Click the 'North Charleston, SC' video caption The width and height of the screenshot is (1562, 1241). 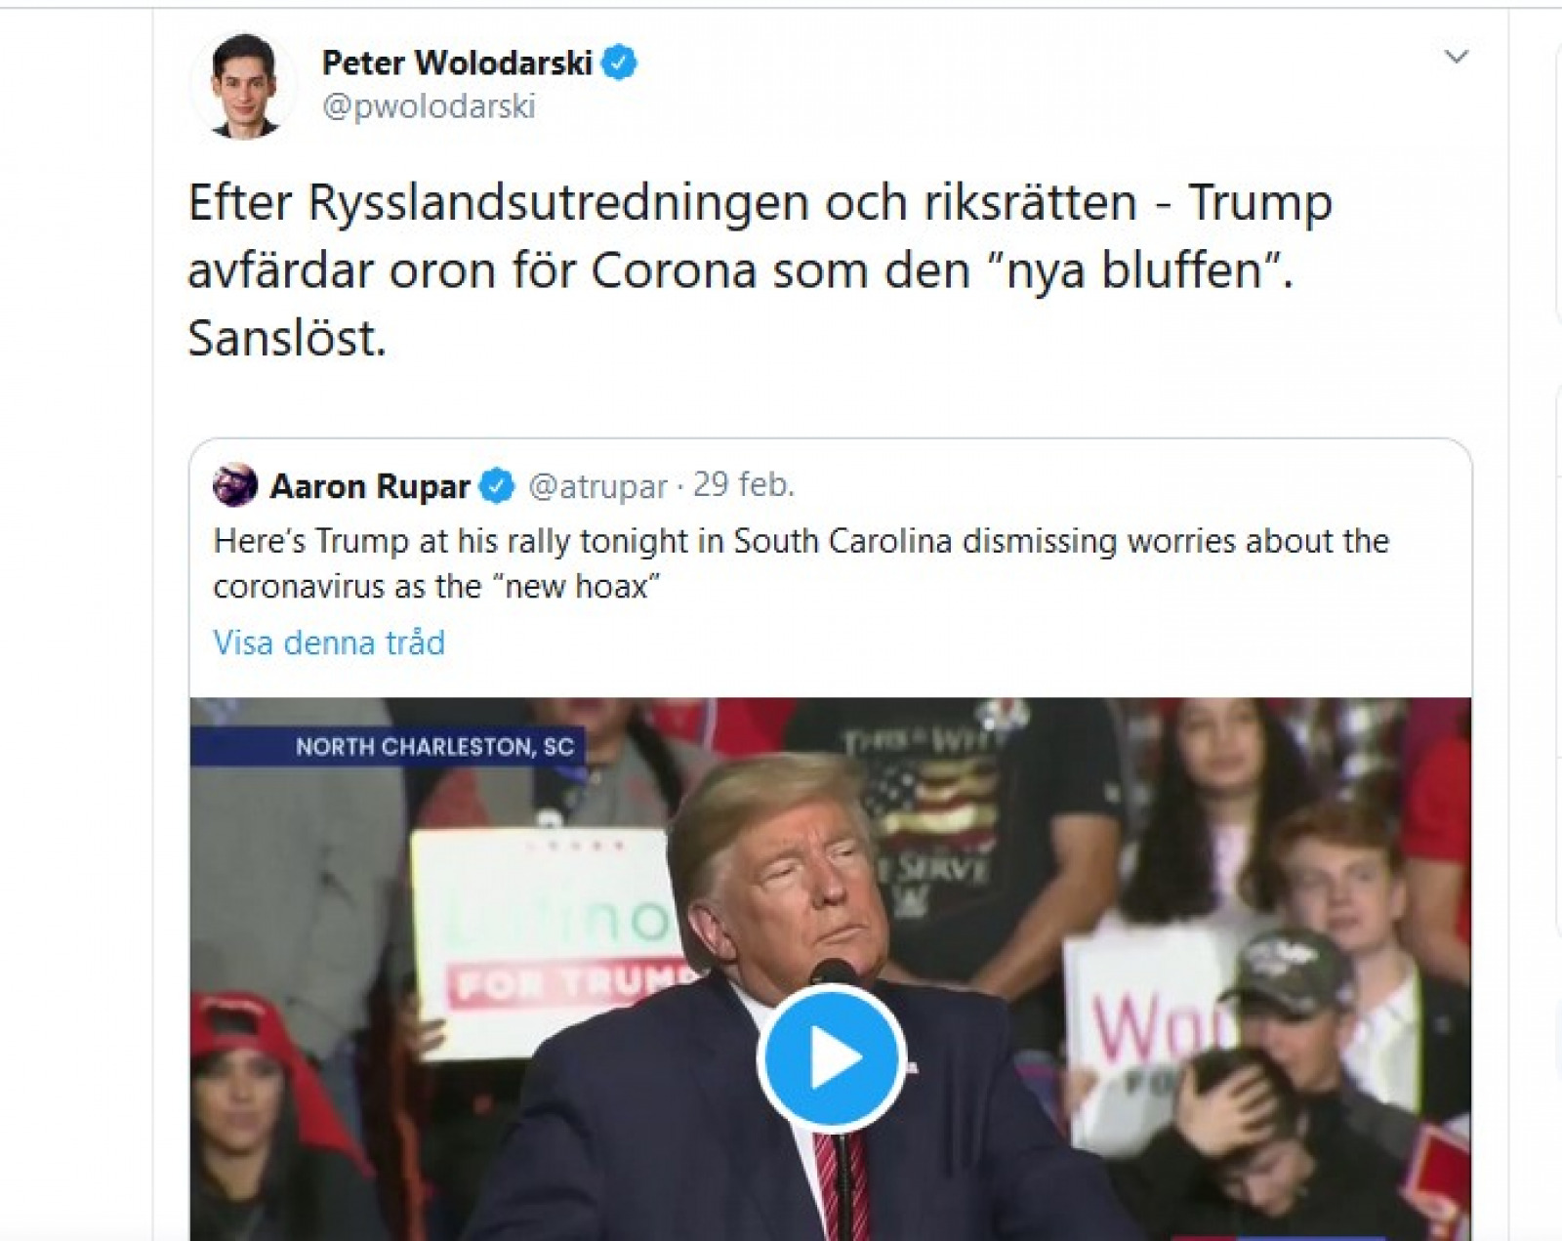coord(434,747)
